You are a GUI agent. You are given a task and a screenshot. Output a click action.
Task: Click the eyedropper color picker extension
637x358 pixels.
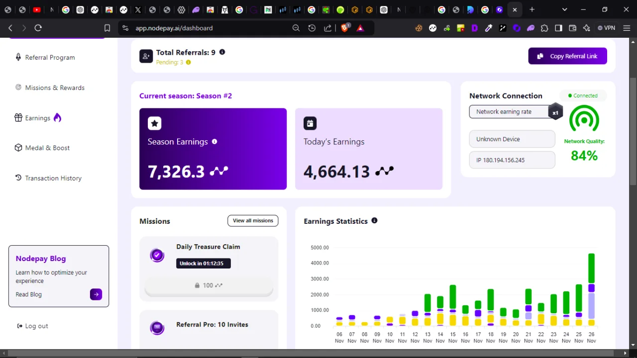489,28
